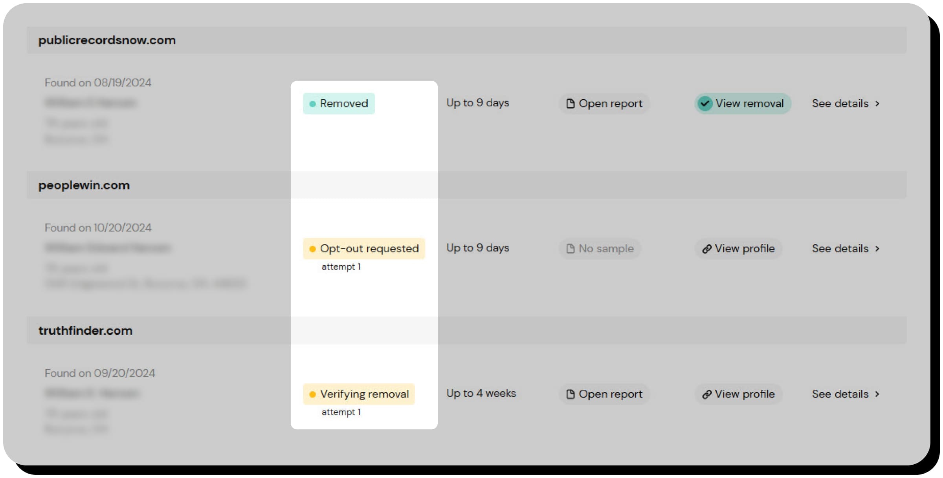This screenshot has width=943, height=478.
Task: Click the View removal button
Action: click(x=743, y=104)
